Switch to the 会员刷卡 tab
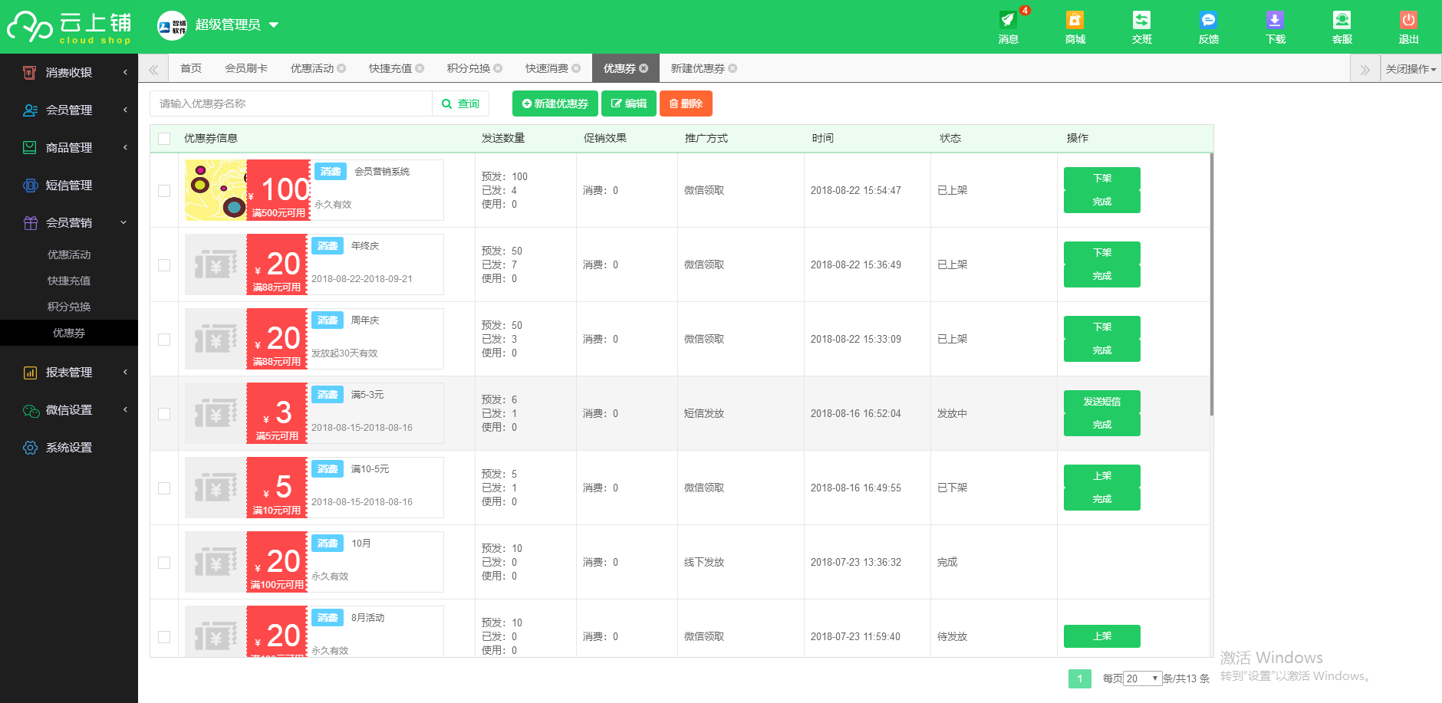The height and width of the screenshot is (703, 1442). (x=246, y=68)
